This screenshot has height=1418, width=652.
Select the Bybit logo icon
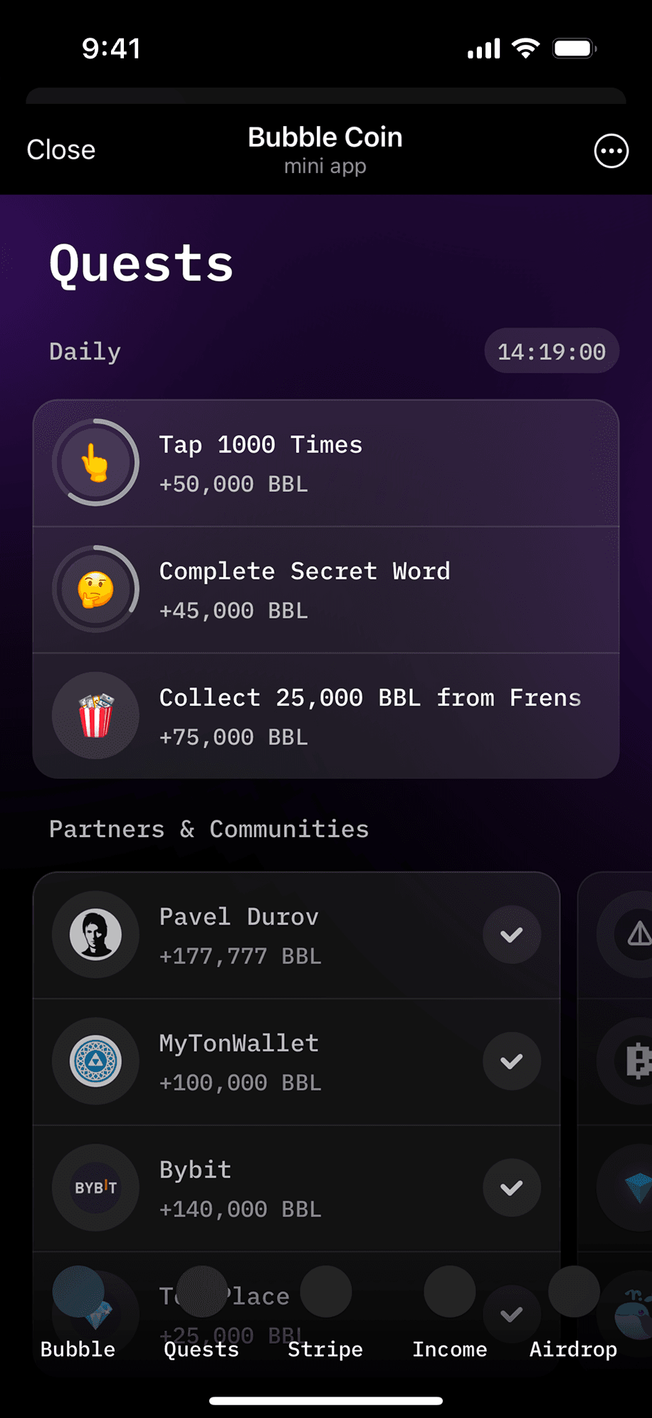point(95,1187)
